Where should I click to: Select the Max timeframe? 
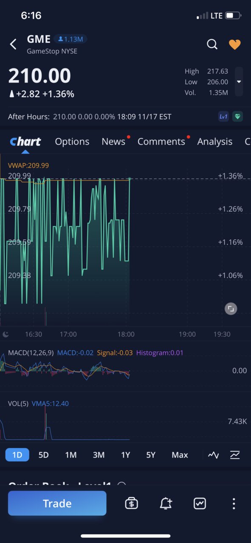[180, 455]
